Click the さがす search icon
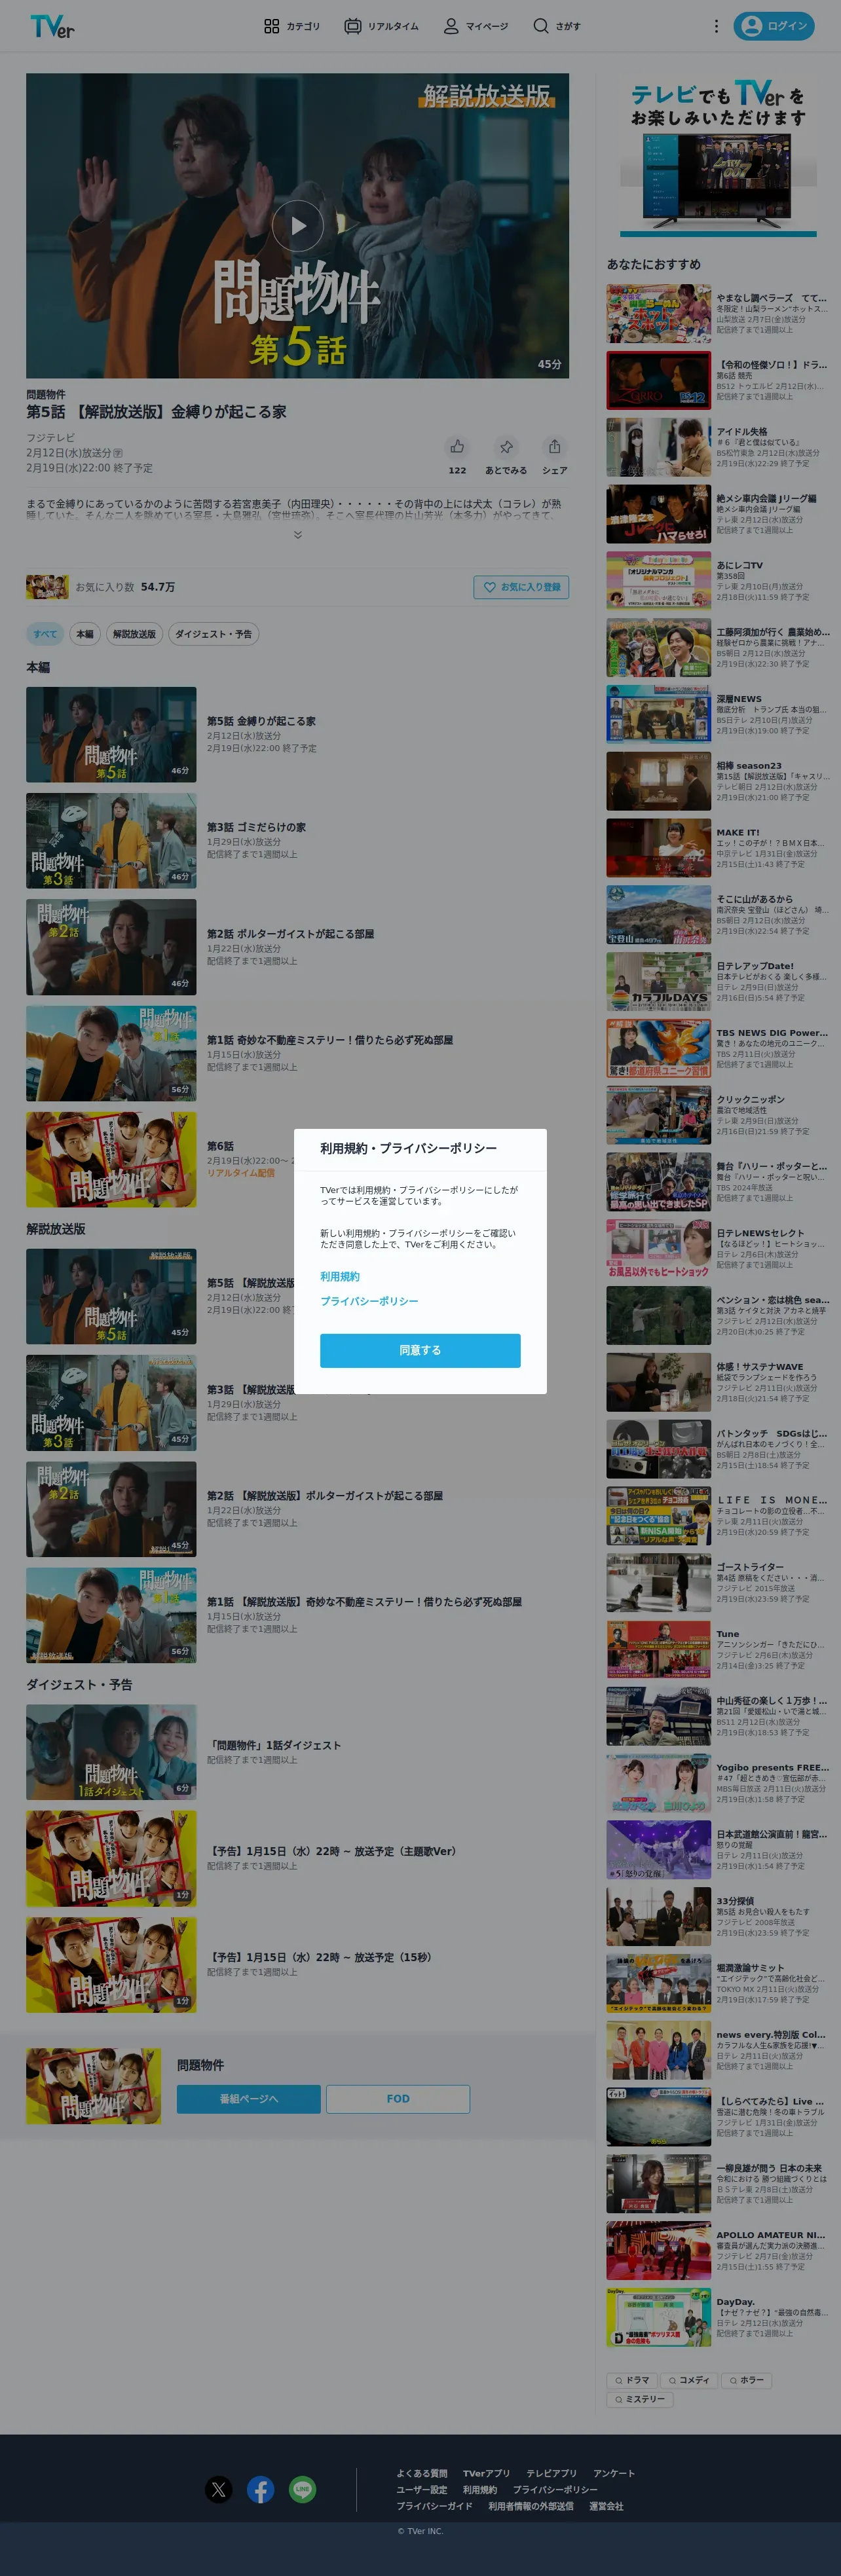This screenshot has height=2576, width=841. pyautogui.click(x=556, y=26)
